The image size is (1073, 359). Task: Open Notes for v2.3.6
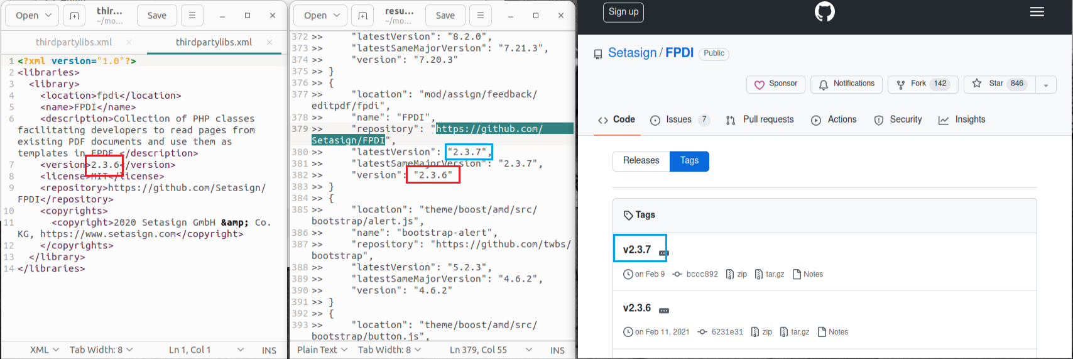tap(833, 332)
